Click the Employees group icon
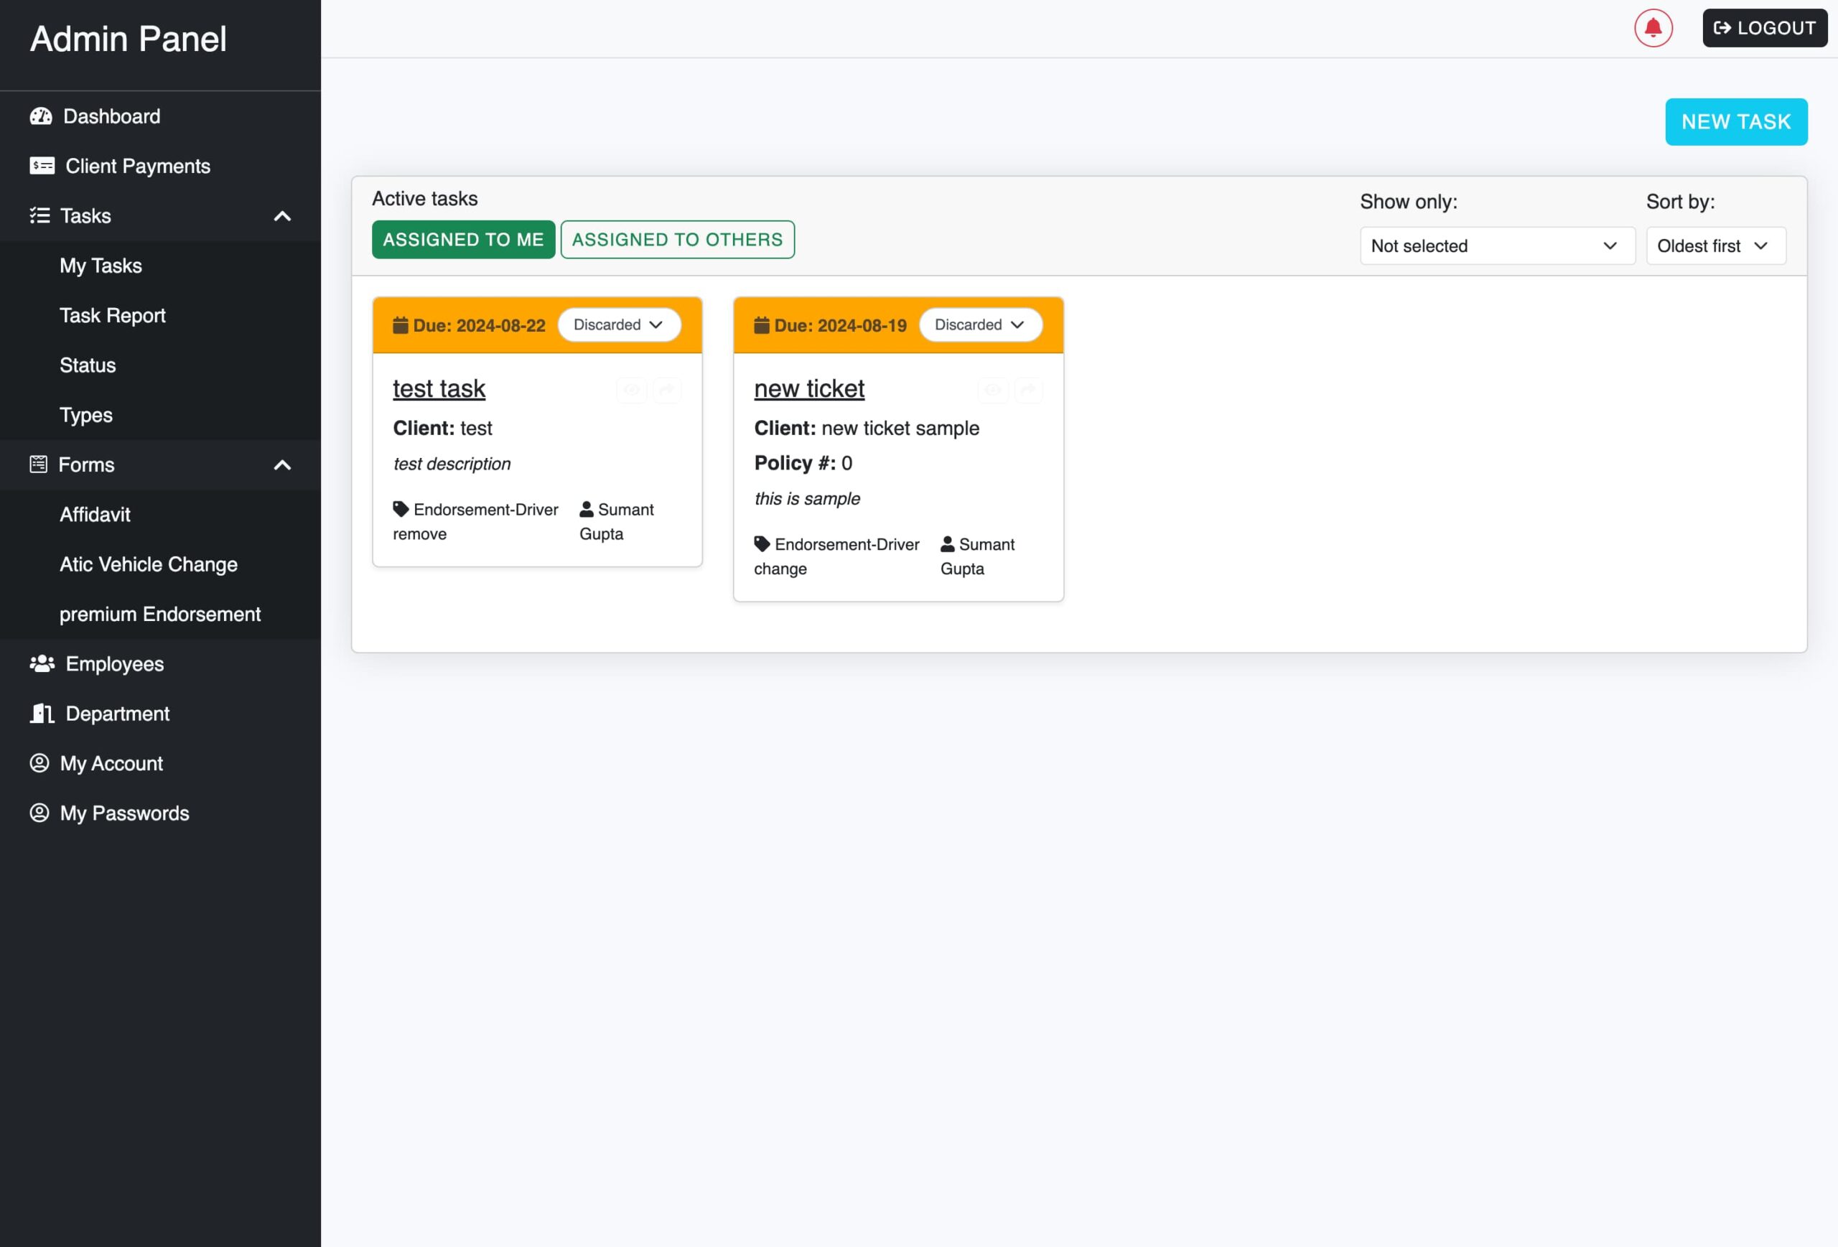Viewport: 1838px width, 1247px height. point(42,663)
